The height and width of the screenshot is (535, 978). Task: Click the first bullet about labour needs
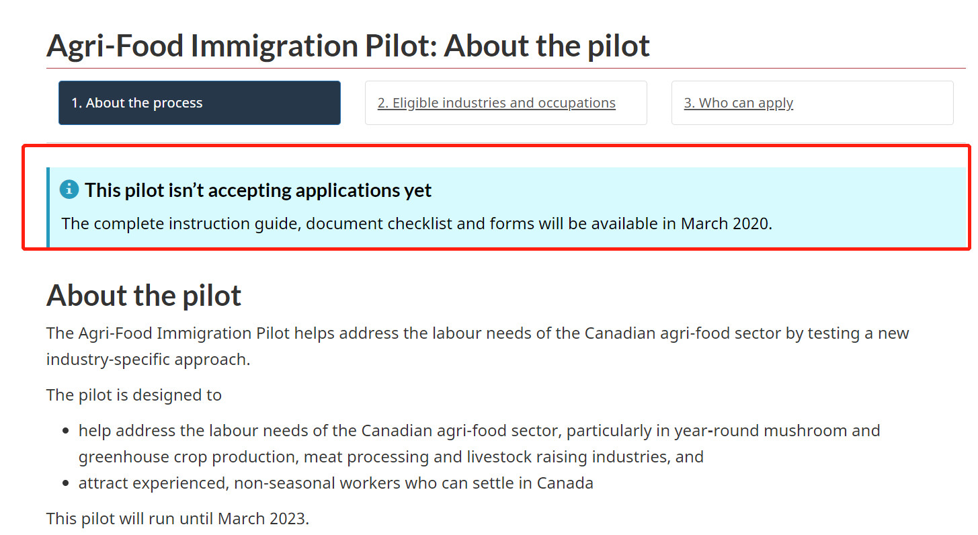coord(479,430)
